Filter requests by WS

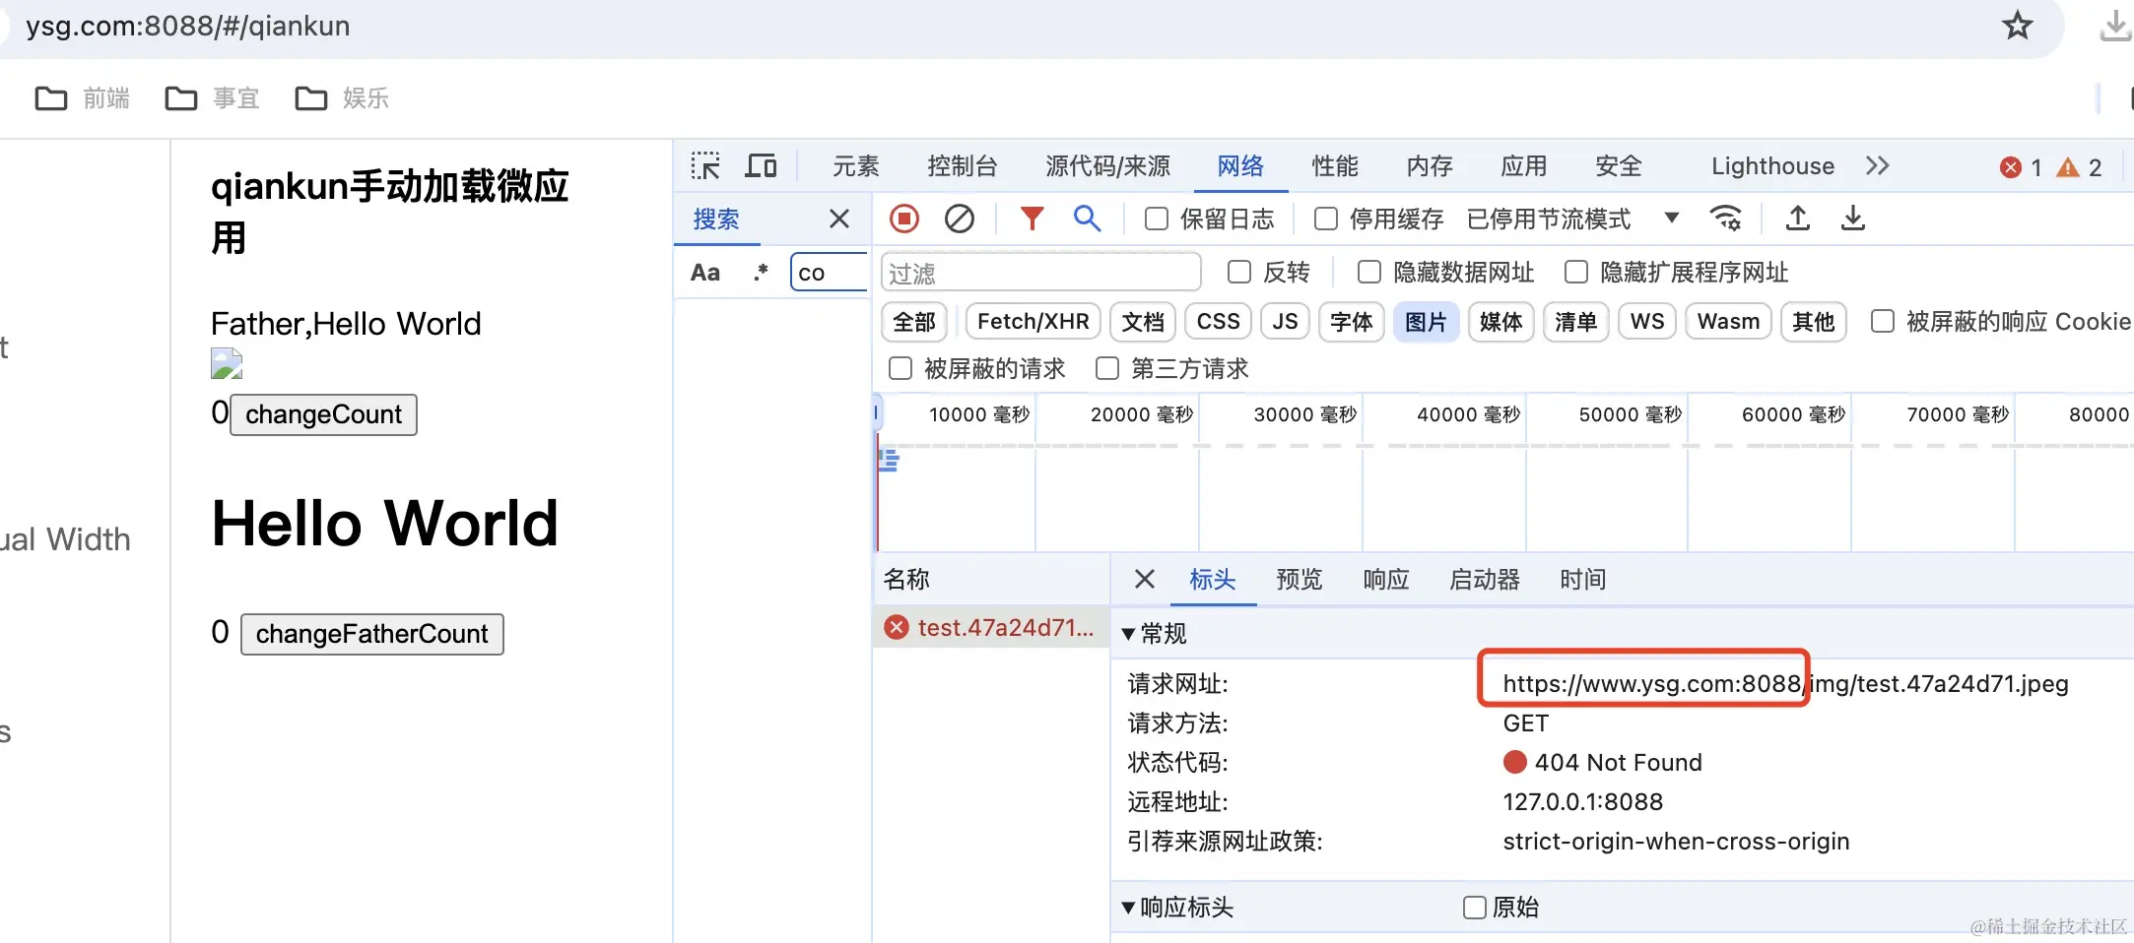[1647, 322]
